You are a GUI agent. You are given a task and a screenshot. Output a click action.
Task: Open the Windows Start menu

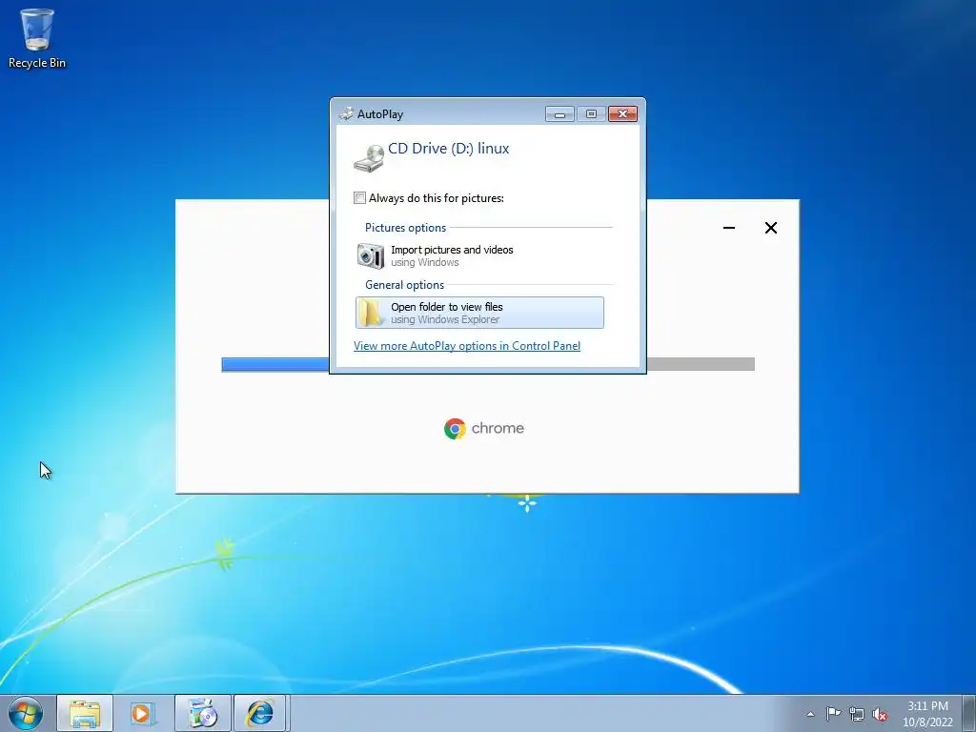coord(26,713)
